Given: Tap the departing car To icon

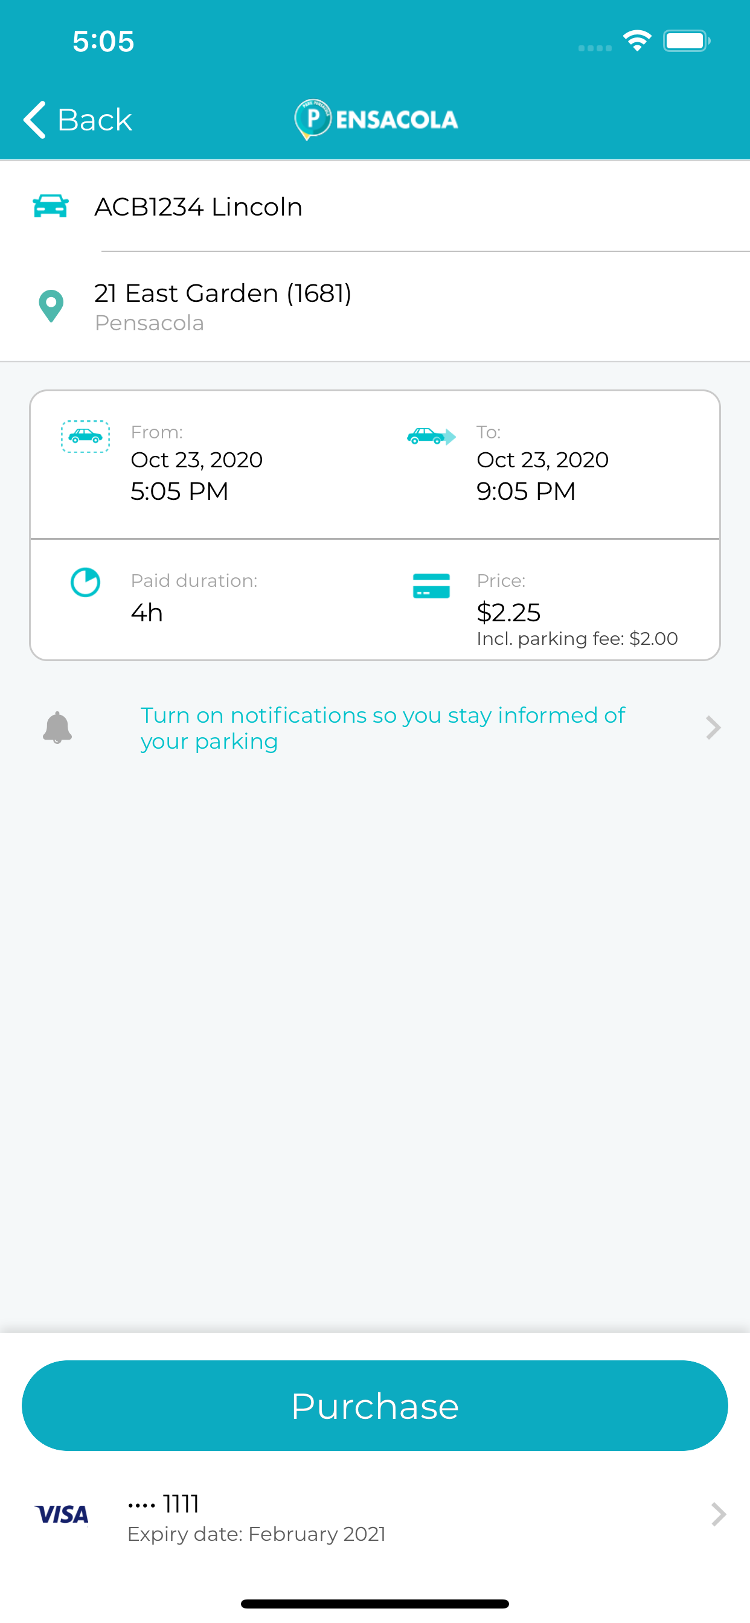Looking at the screenshot, I should coord(431,436).
